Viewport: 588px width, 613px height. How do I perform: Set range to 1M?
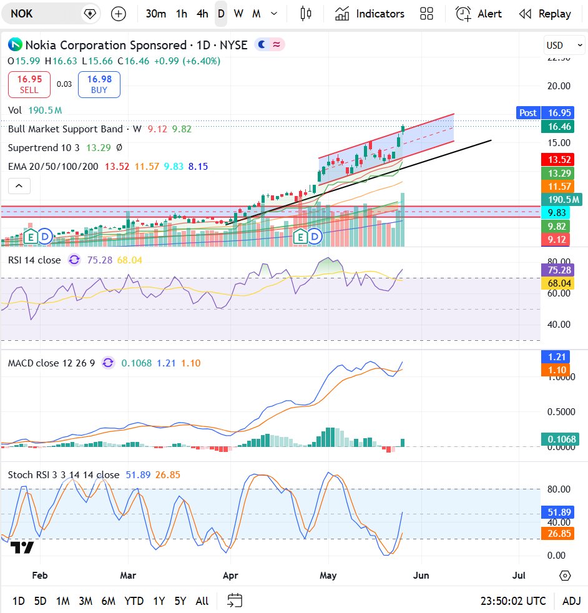62,601
